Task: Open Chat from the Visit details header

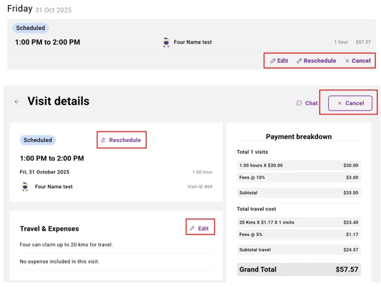Action: click(x=307, y=103)
